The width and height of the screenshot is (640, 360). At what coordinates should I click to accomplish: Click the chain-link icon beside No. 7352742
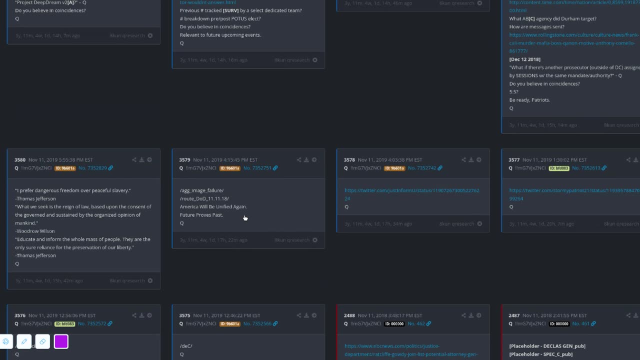point(440,168)
